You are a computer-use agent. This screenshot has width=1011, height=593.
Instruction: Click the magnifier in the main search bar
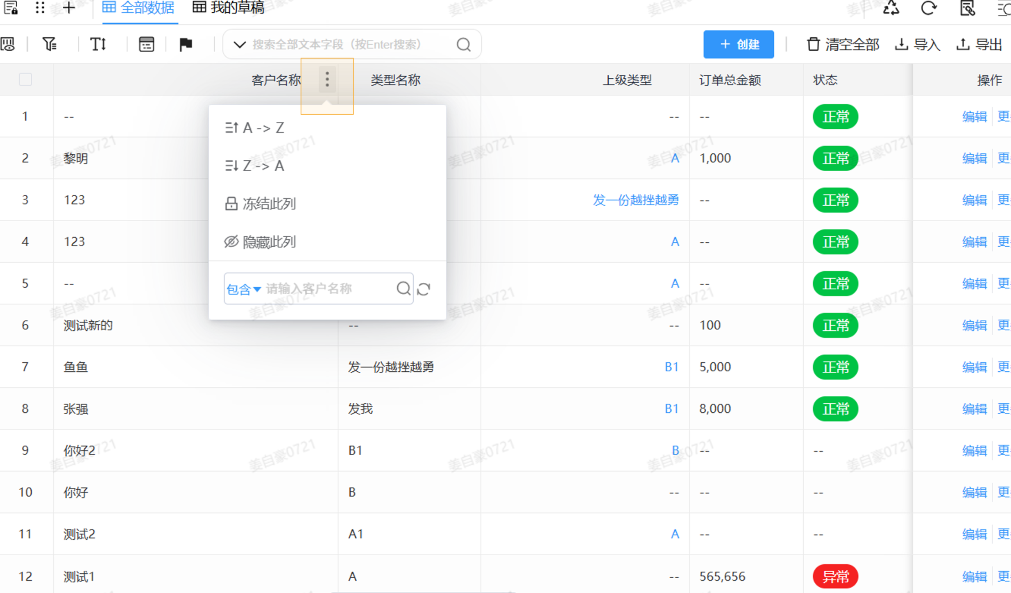pos(463,44)
